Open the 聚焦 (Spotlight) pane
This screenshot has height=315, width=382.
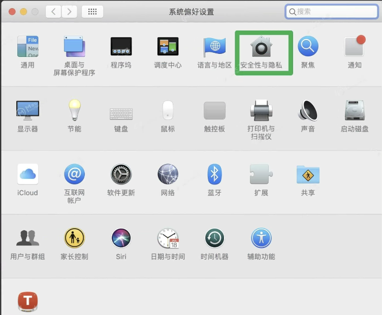[x=308, y=46]
